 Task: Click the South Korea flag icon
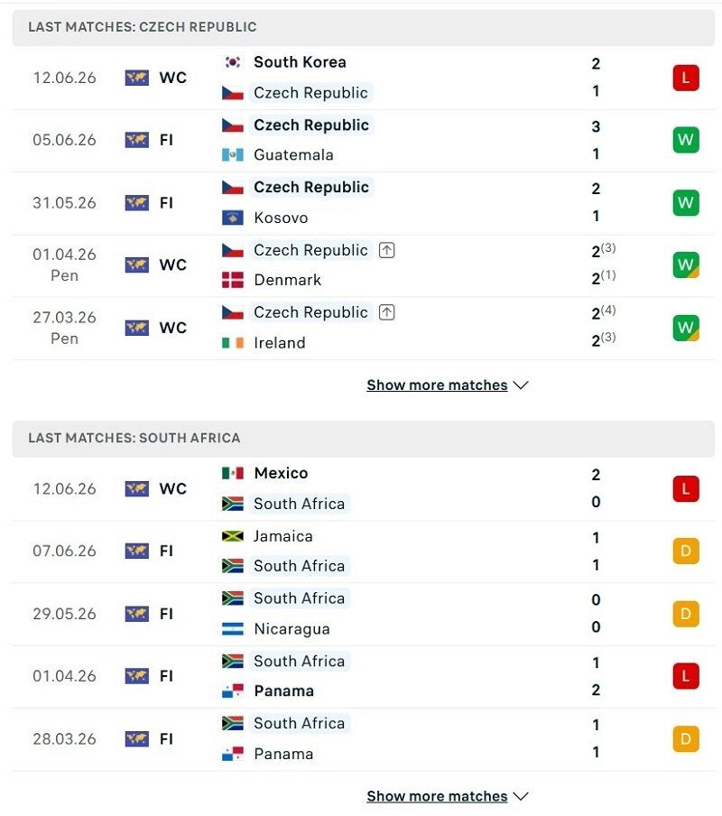(x=233, y=62)
